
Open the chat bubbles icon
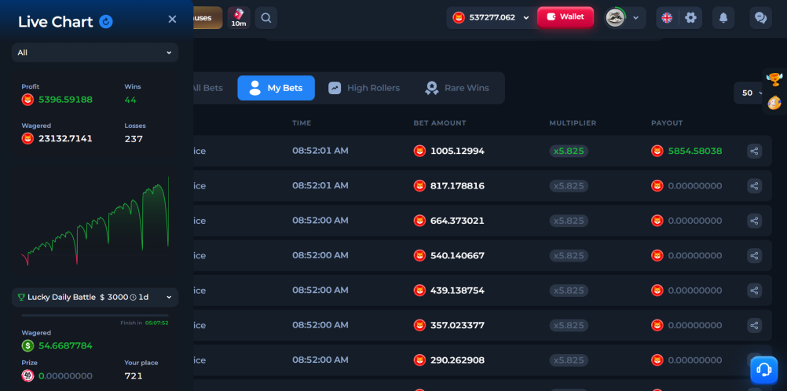[x=761, y=17]
